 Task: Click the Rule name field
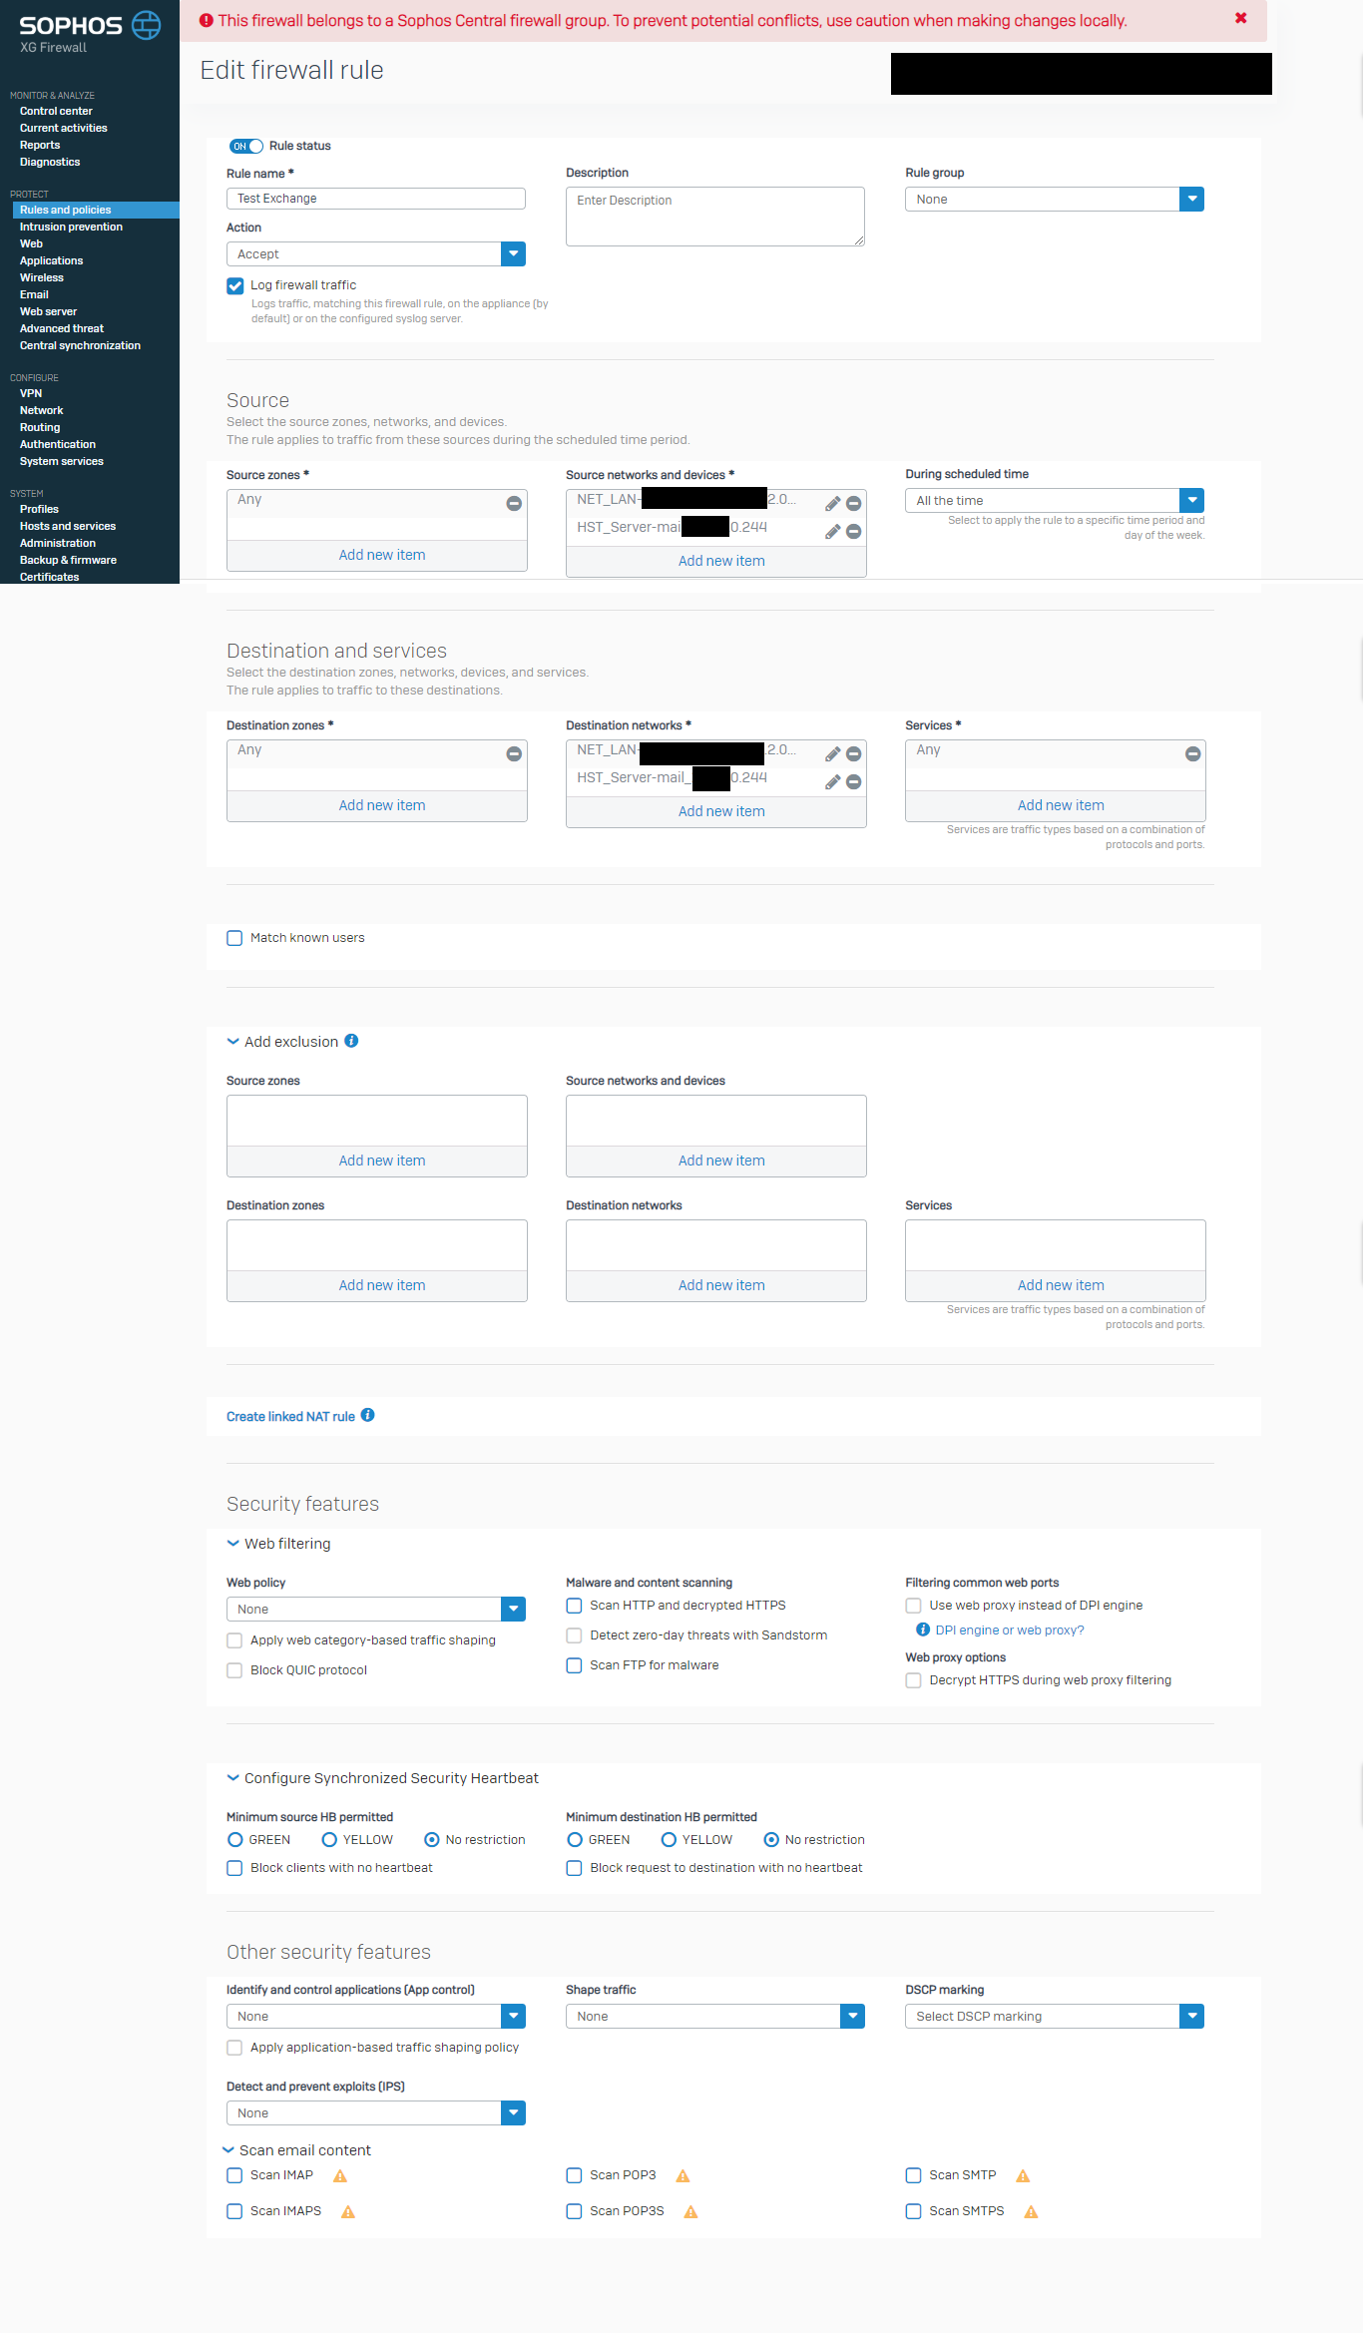tap(376, 199)
